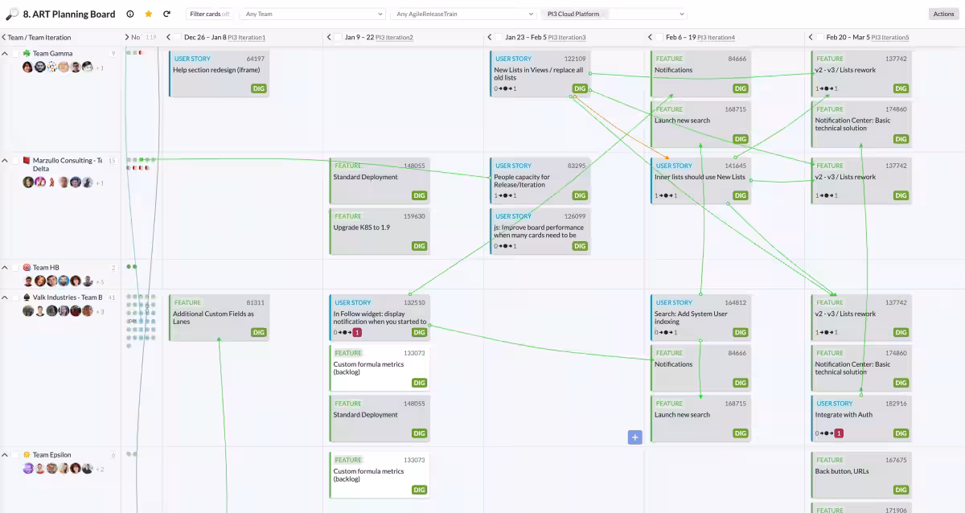Open the Any AgileReleaseTrain dropdown

coord(464,14)
